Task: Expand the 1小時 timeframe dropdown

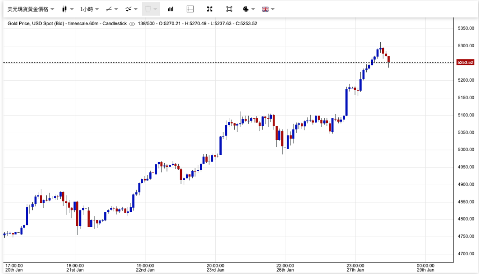Action: [88, 9]
